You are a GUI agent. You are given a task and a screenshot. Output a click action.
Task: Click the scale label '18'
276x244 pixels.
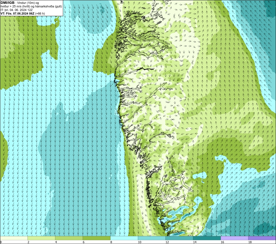click(250, 242)
